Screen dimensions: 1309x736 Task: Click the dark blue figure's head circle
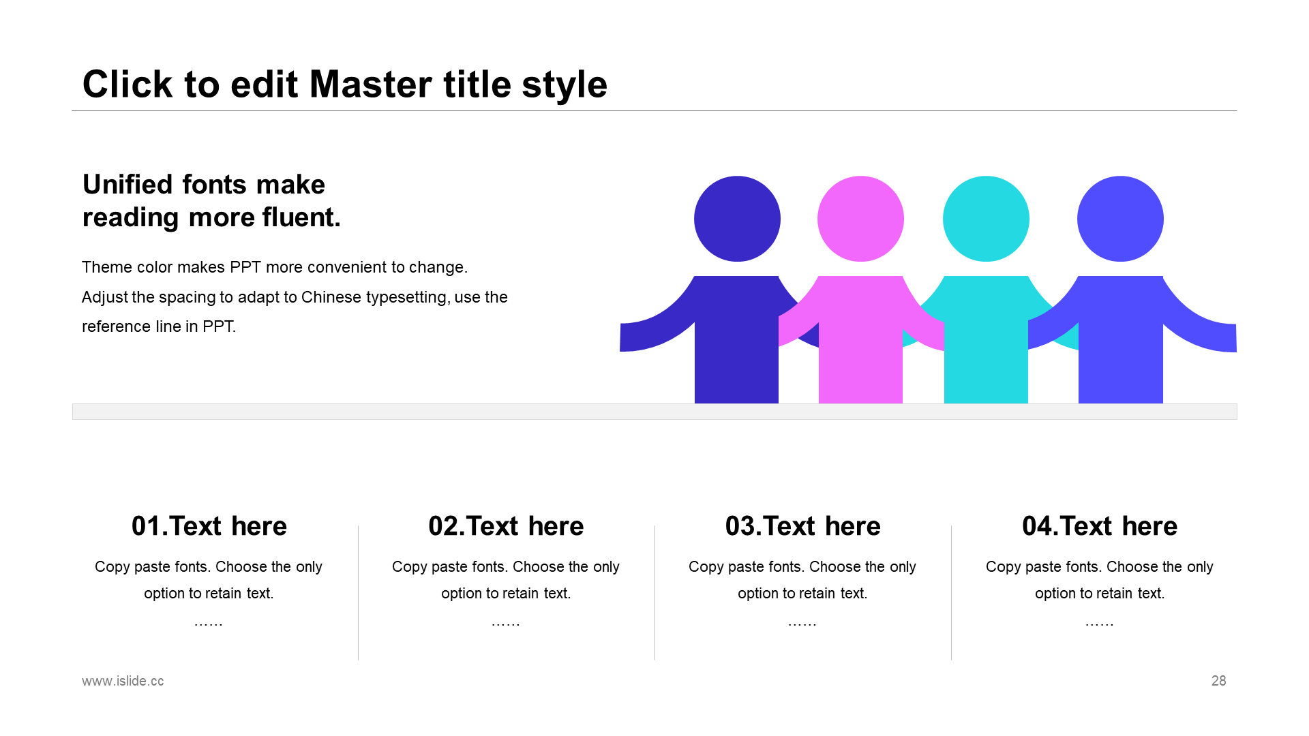tap(737, 219)
